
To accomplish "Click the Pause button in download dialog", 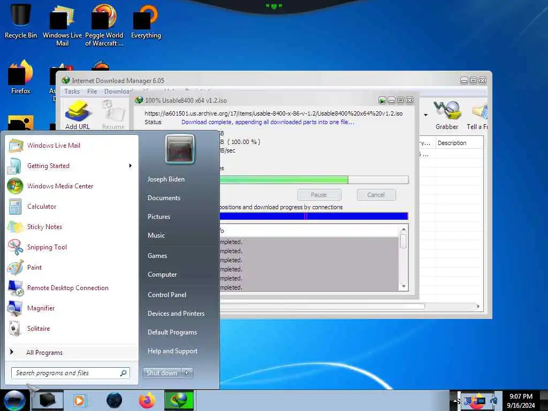I will coord(319,195).
